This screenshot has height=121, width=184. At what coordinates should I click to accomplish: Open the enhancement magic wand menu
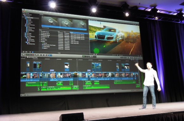click(x=36, y=55)
